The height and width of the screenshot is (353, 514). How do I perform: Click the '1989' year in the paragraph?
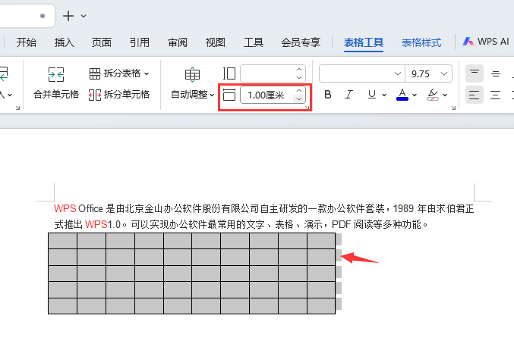point(403,208)
